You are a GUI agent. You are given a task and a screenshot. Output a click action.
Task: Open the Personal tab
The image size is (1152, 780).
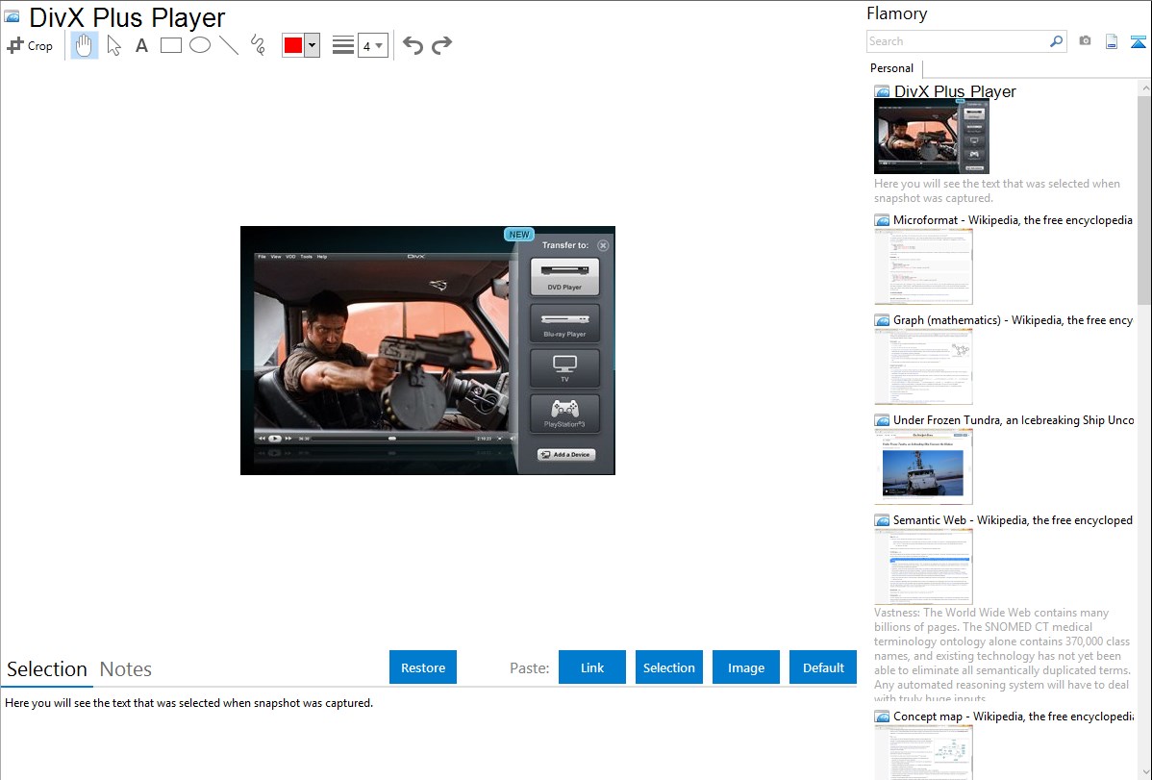pyautogui.click(x=891, y=68)
